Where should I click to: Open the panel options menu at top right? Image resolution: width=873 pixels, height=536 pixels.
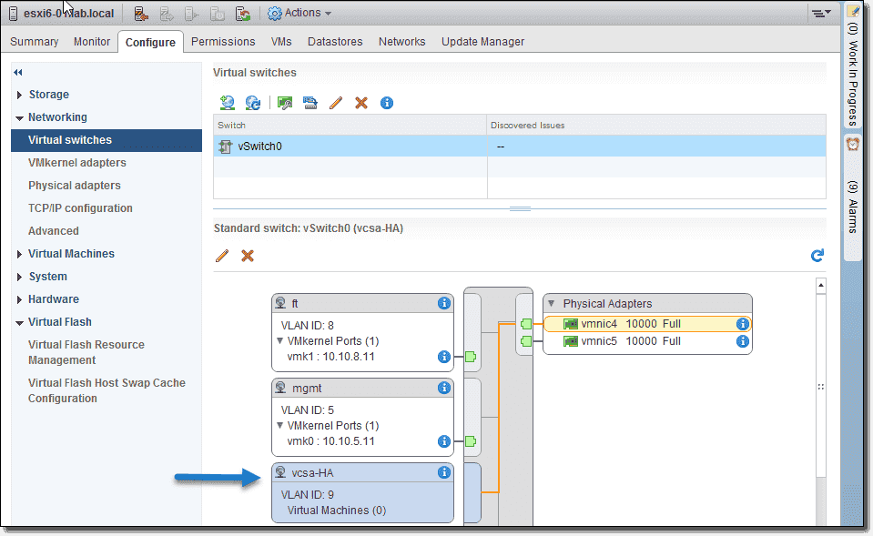coord(821,13)
